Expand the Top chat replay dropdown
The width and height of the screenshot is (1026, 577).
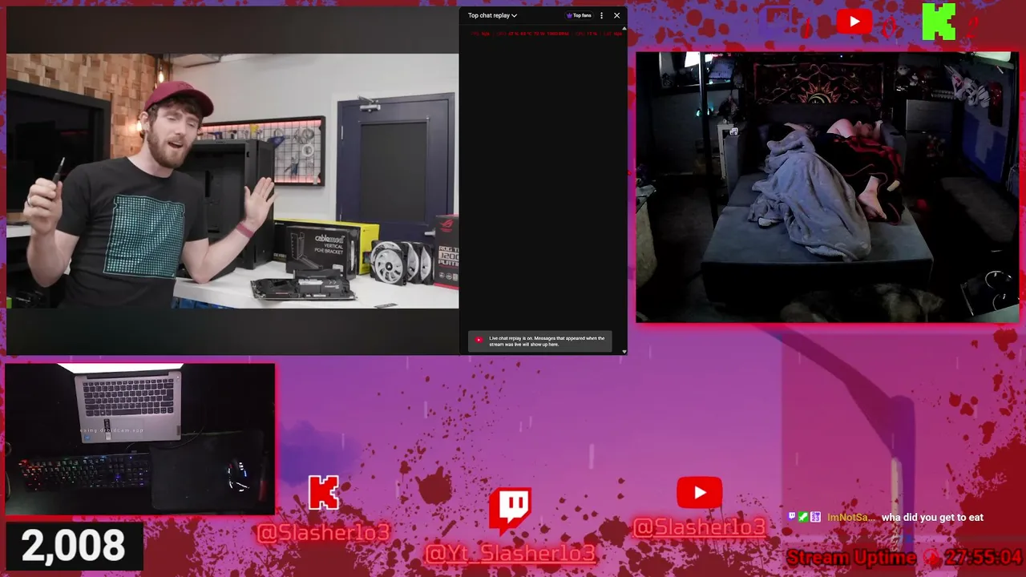coord(492,15)
